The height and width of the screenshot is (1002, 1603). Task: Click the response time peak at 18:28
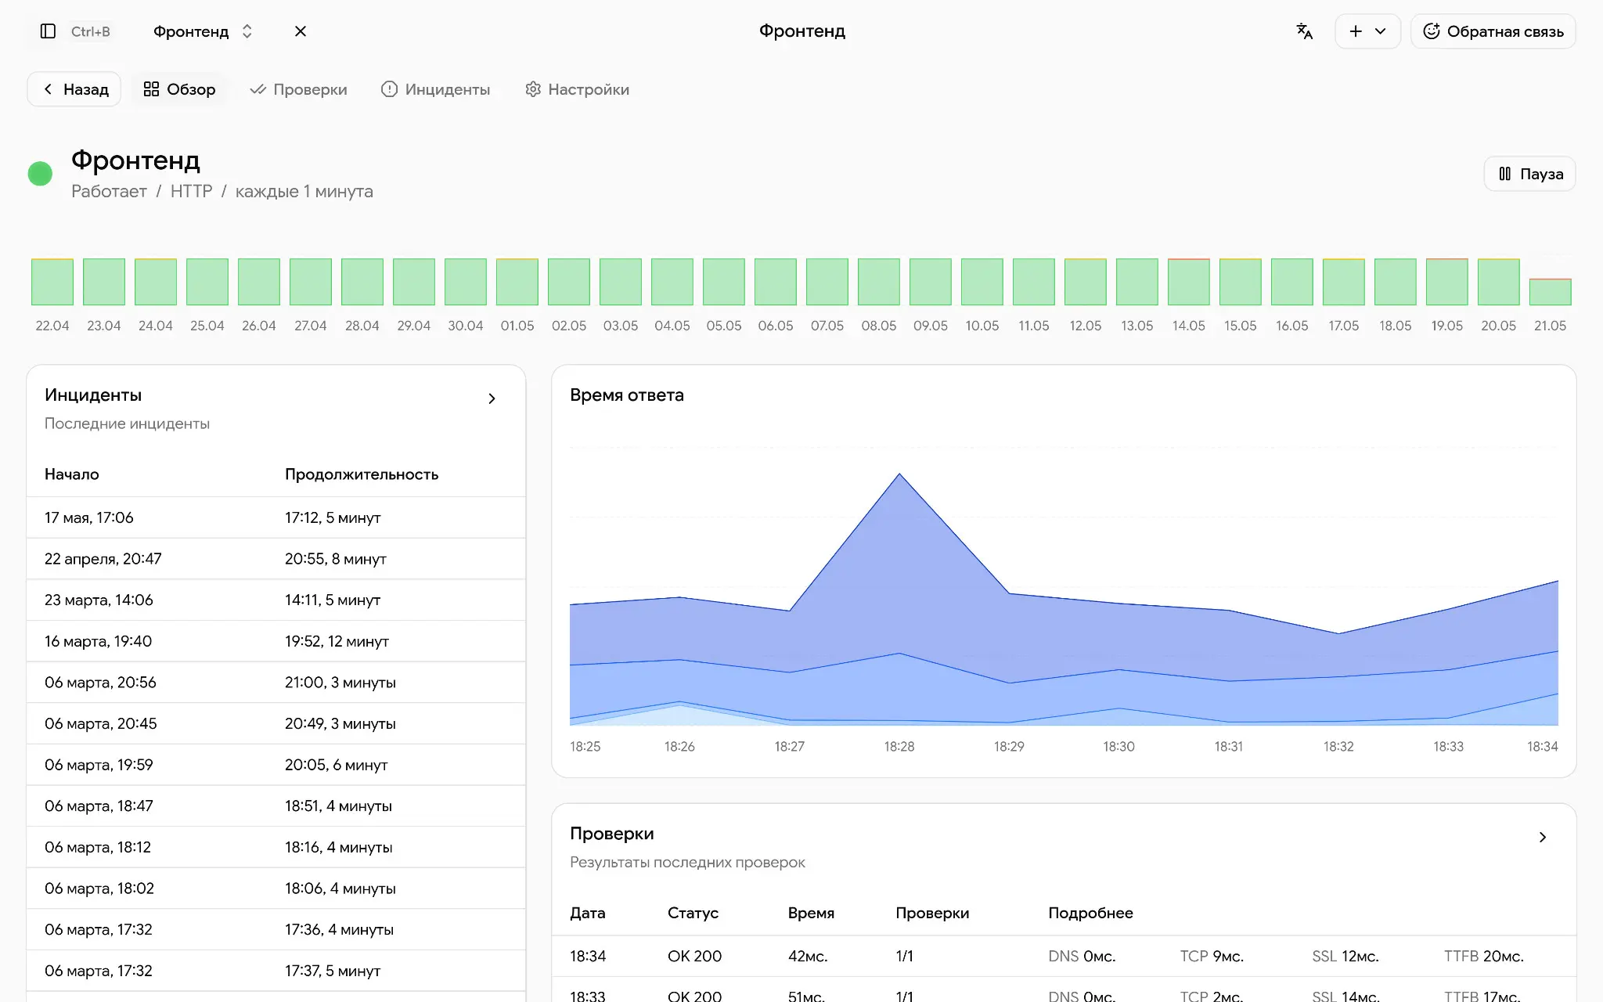click(899, 474)
